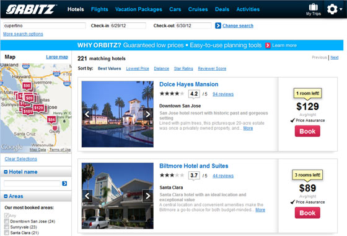Go to the Cars section

coord(175,9)
